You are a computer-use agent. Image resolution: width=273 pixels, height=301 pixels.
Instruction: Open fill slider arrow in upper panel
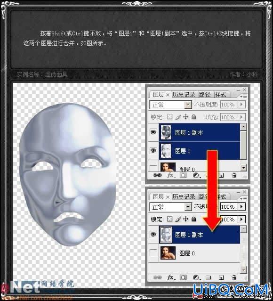point(241,117)
